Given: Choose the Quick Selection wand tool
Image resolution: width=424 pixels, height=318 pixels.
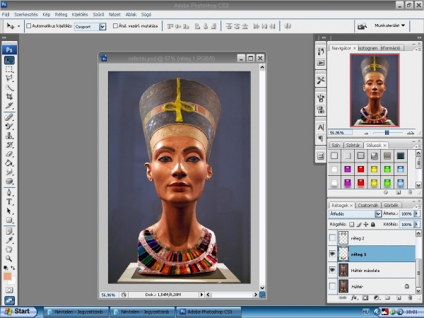Looking at the screenshot, I should pyautogui.click(x=9, y=88).
